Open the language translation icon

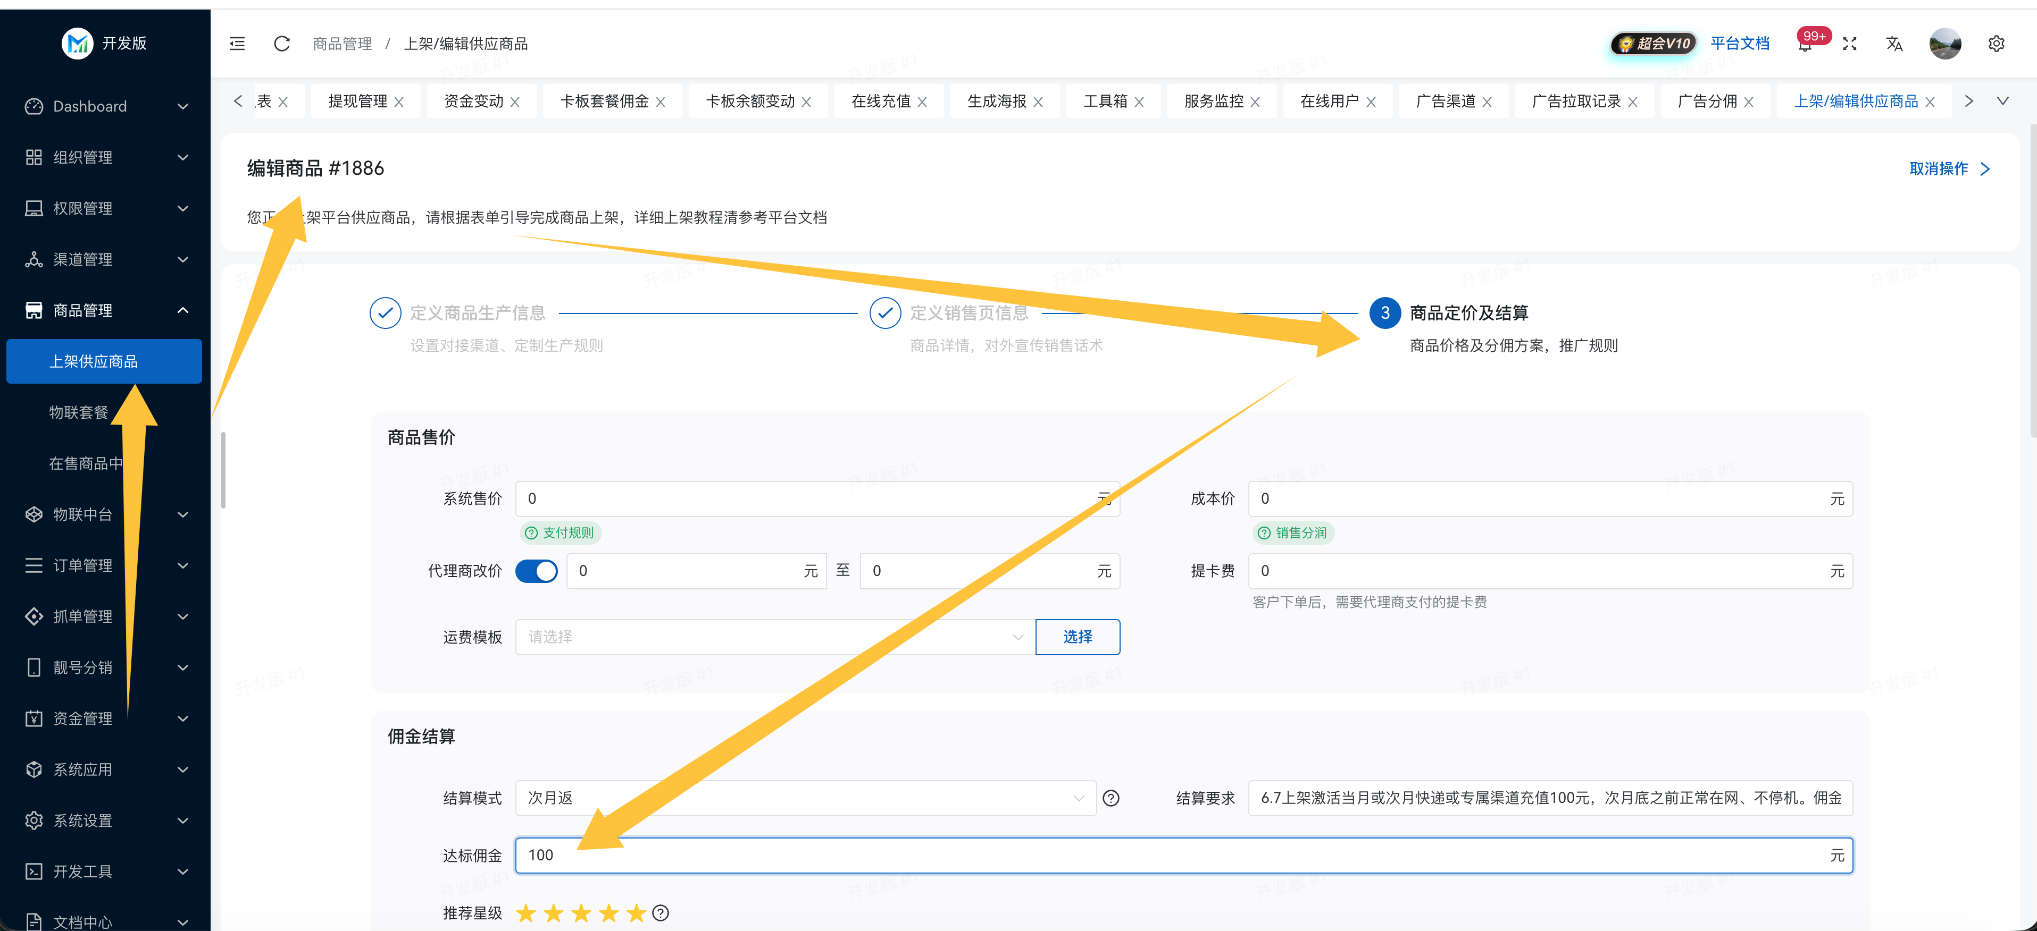coord(1894,44)
